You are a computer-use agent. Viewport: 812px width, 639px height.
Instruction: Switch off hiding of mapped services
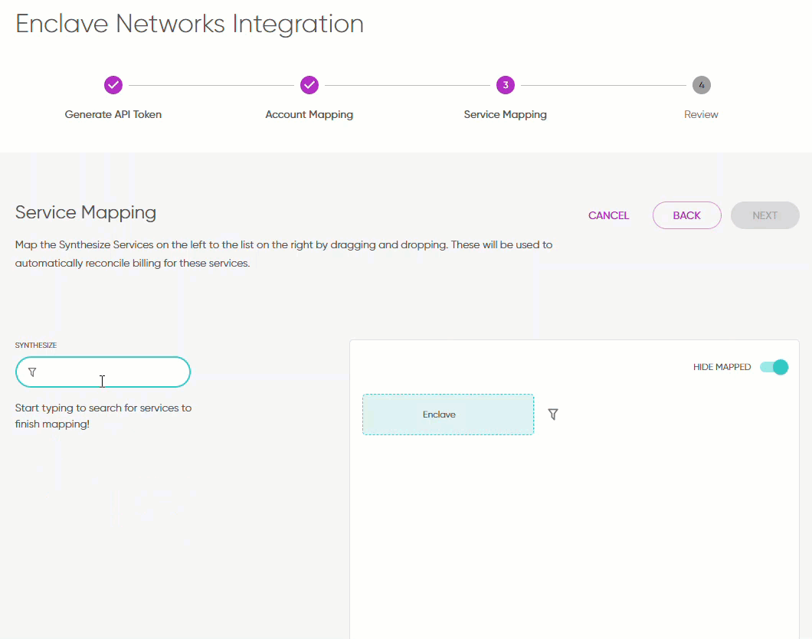click(x=774, y=367)
